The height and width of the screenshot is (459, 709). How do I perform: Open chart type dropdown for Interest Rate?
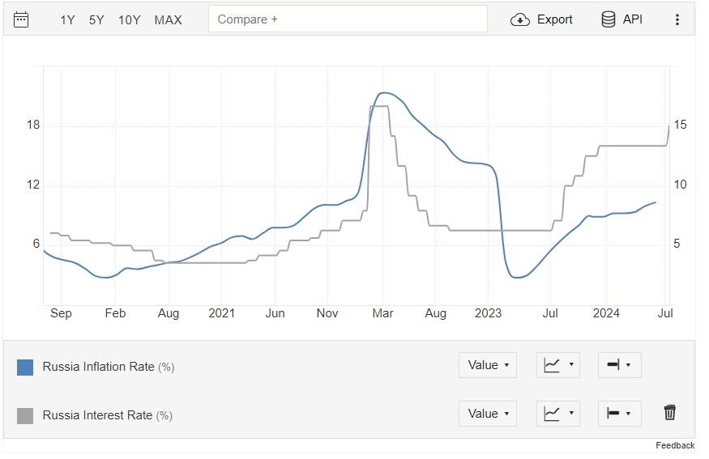click(558, 414)
